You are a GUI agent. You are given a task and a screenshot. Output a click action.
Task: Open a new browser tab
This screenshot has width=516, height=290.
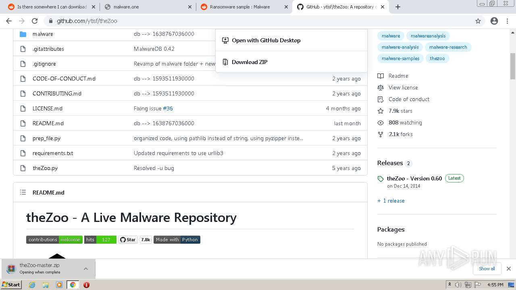coord(398,7)
